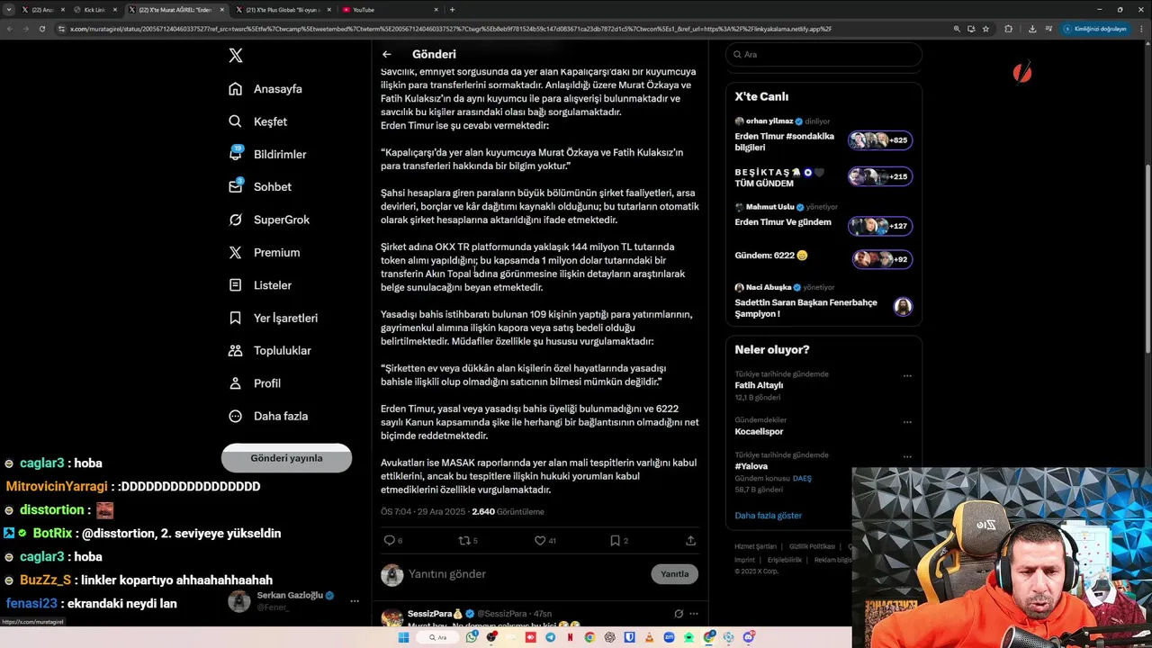1152x648 pixels.
Task: Open Yer İşaretleri bookmarks
Action: 273,318
